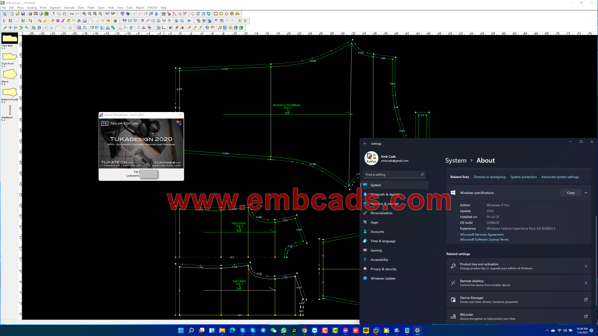This screenshot has width=598, height=336.
Task: Collapse the Windows specifications section
Action: (x=585, y=193)
